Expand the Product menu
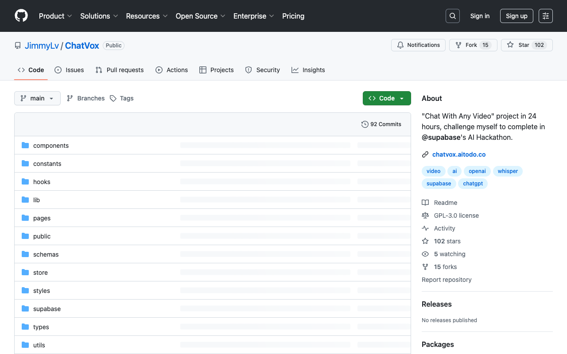 tap(55, 16)
